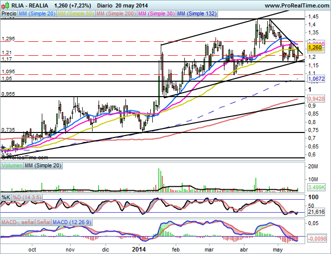The height and width of the screenshot is (254, 331).
Task: Click the Volumen panel label
Action: [12, 165]
